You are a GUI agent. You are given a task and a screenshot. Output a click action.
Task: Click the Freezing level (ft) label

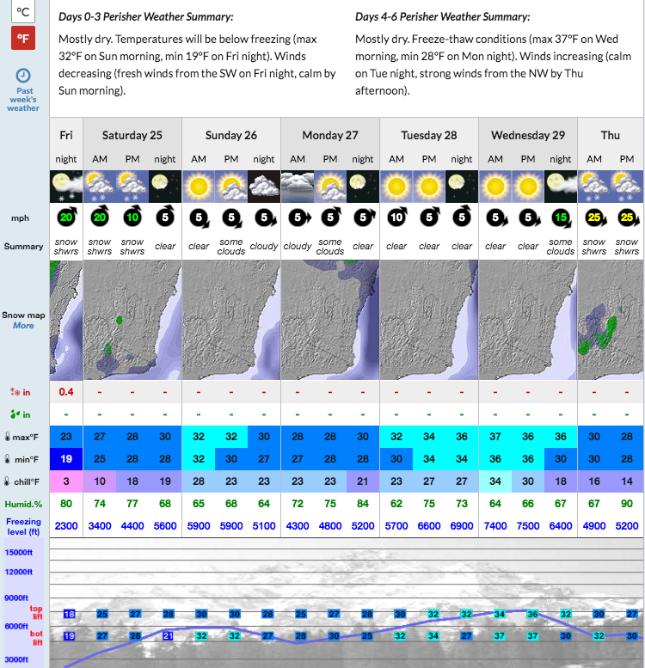click(x=23, y=526)
